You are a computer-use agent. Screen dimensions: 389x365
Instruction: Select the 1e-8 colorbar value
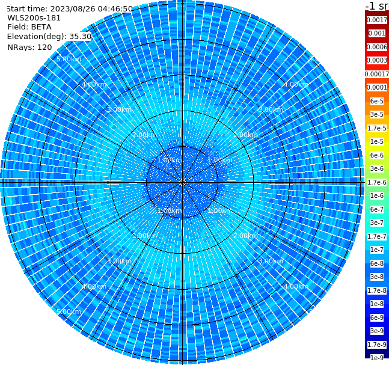(377, 304)
